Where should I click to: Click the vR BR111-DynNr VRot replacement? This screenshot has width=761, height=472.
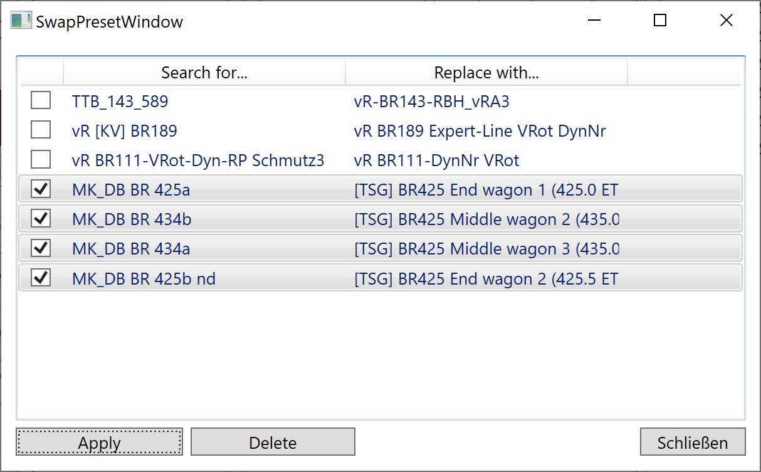[436, 160]
